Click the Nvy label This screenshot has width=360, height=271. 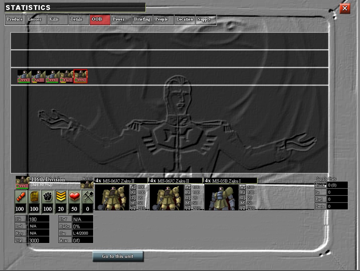click(21, 233)
